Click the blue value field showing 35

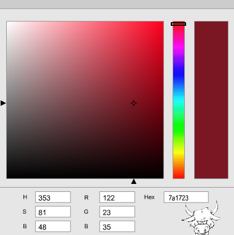(x=117, y=226)
